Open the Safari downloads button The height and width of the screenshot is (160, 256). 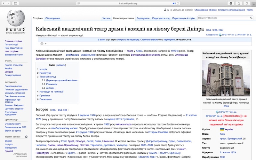point(231,3)
